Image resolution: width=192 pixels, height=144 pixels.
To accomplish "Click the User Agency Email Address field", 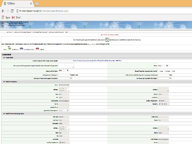I will point(64,101).
